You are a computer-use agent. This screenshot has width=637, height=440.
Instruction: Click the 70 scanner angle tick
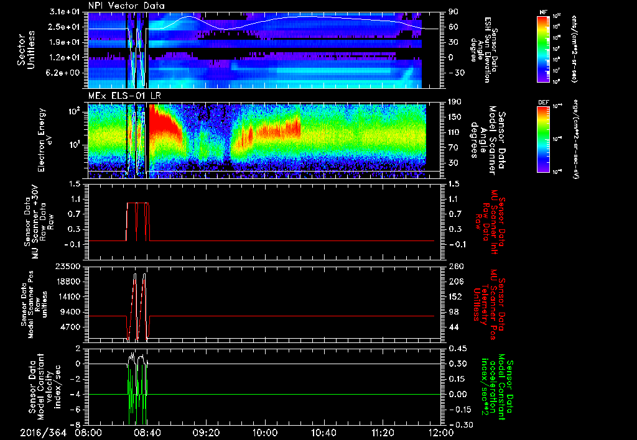pos(453,148)
